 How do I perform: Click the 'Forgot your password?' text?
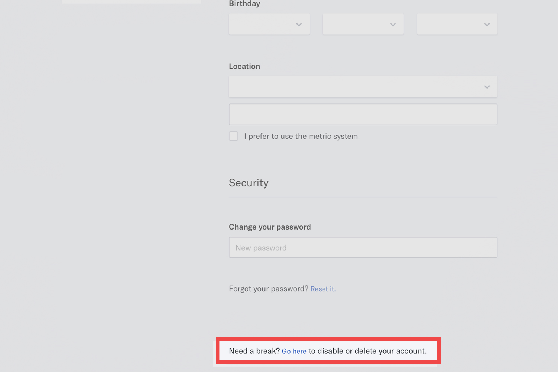pyautogui.click(x=268, y=289)
